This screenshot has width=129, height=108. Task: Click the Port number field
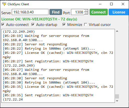tap(78, 12)
